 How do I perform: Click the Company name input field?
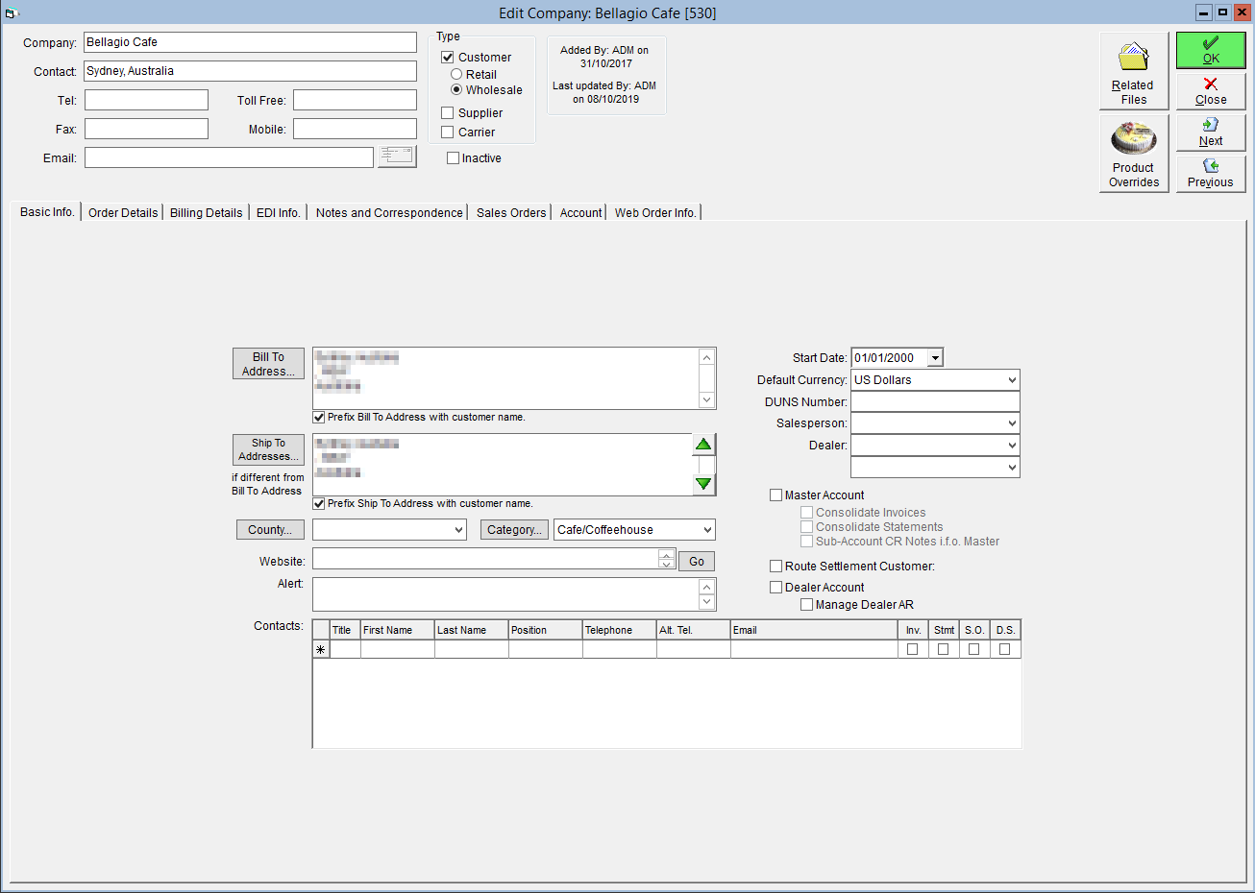[250, 42]
